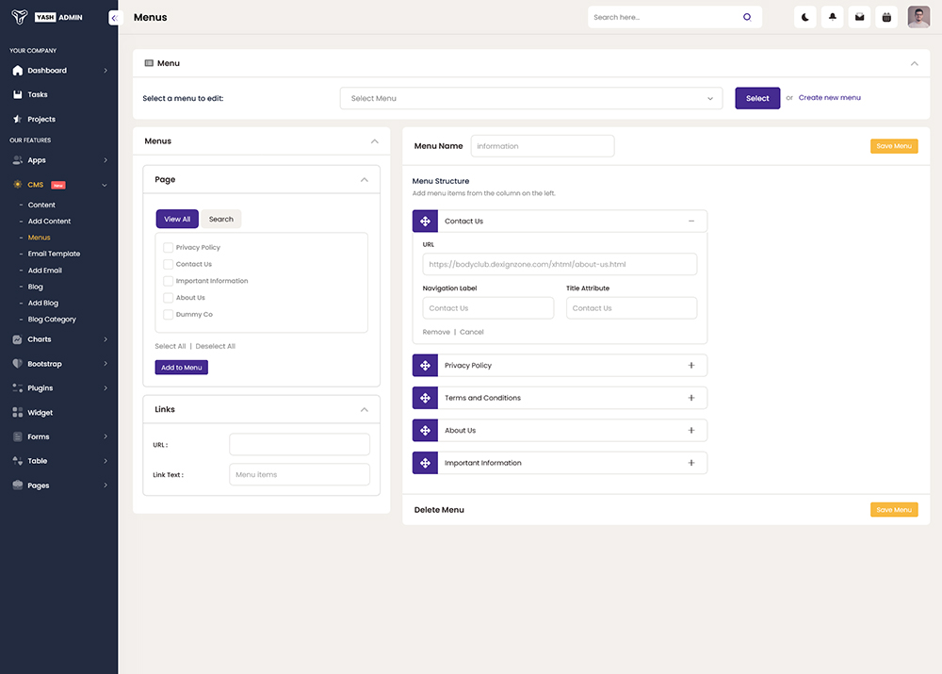The width and height of the screenshot is (942, 674).
Task: Click the top Save Menu button
Action: (x=894, y=146)
